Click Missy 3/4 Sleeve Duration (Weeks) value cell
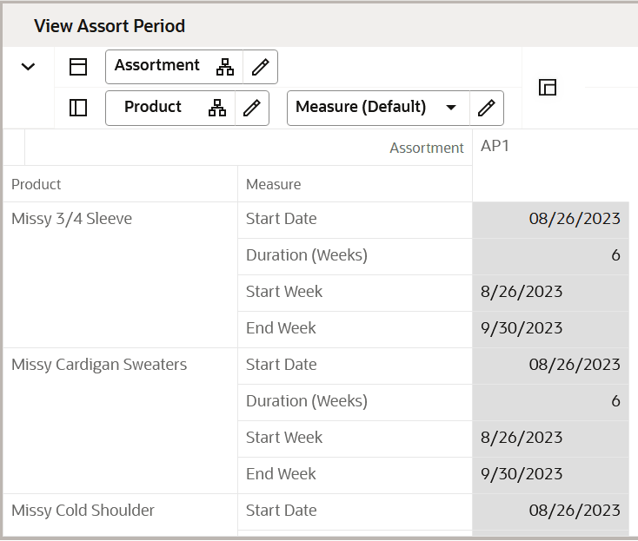 (550, 255)
